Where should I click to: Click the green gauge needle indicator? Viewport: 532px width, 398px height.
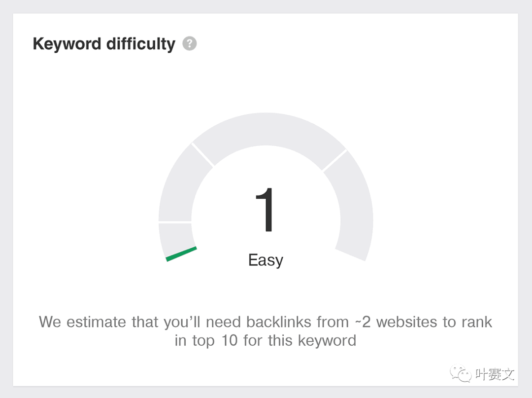(x=181, y=254)
